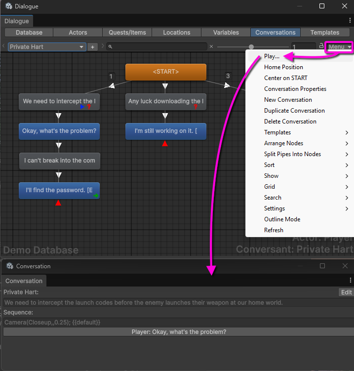This screenshot has height=371, width=354.
Task: Open the Menu dropdown button
Action: click(x=339, y=47)
